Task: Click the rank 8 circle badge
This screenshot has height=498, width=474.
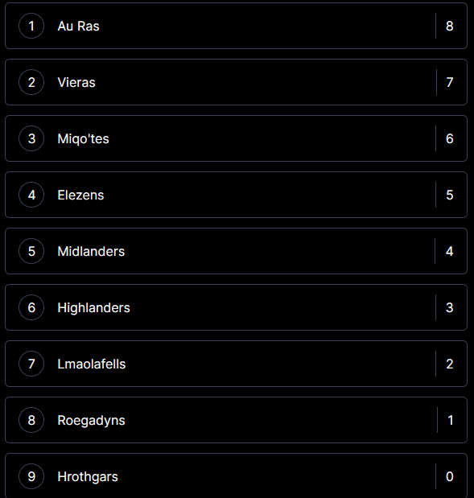Action: 31,420
